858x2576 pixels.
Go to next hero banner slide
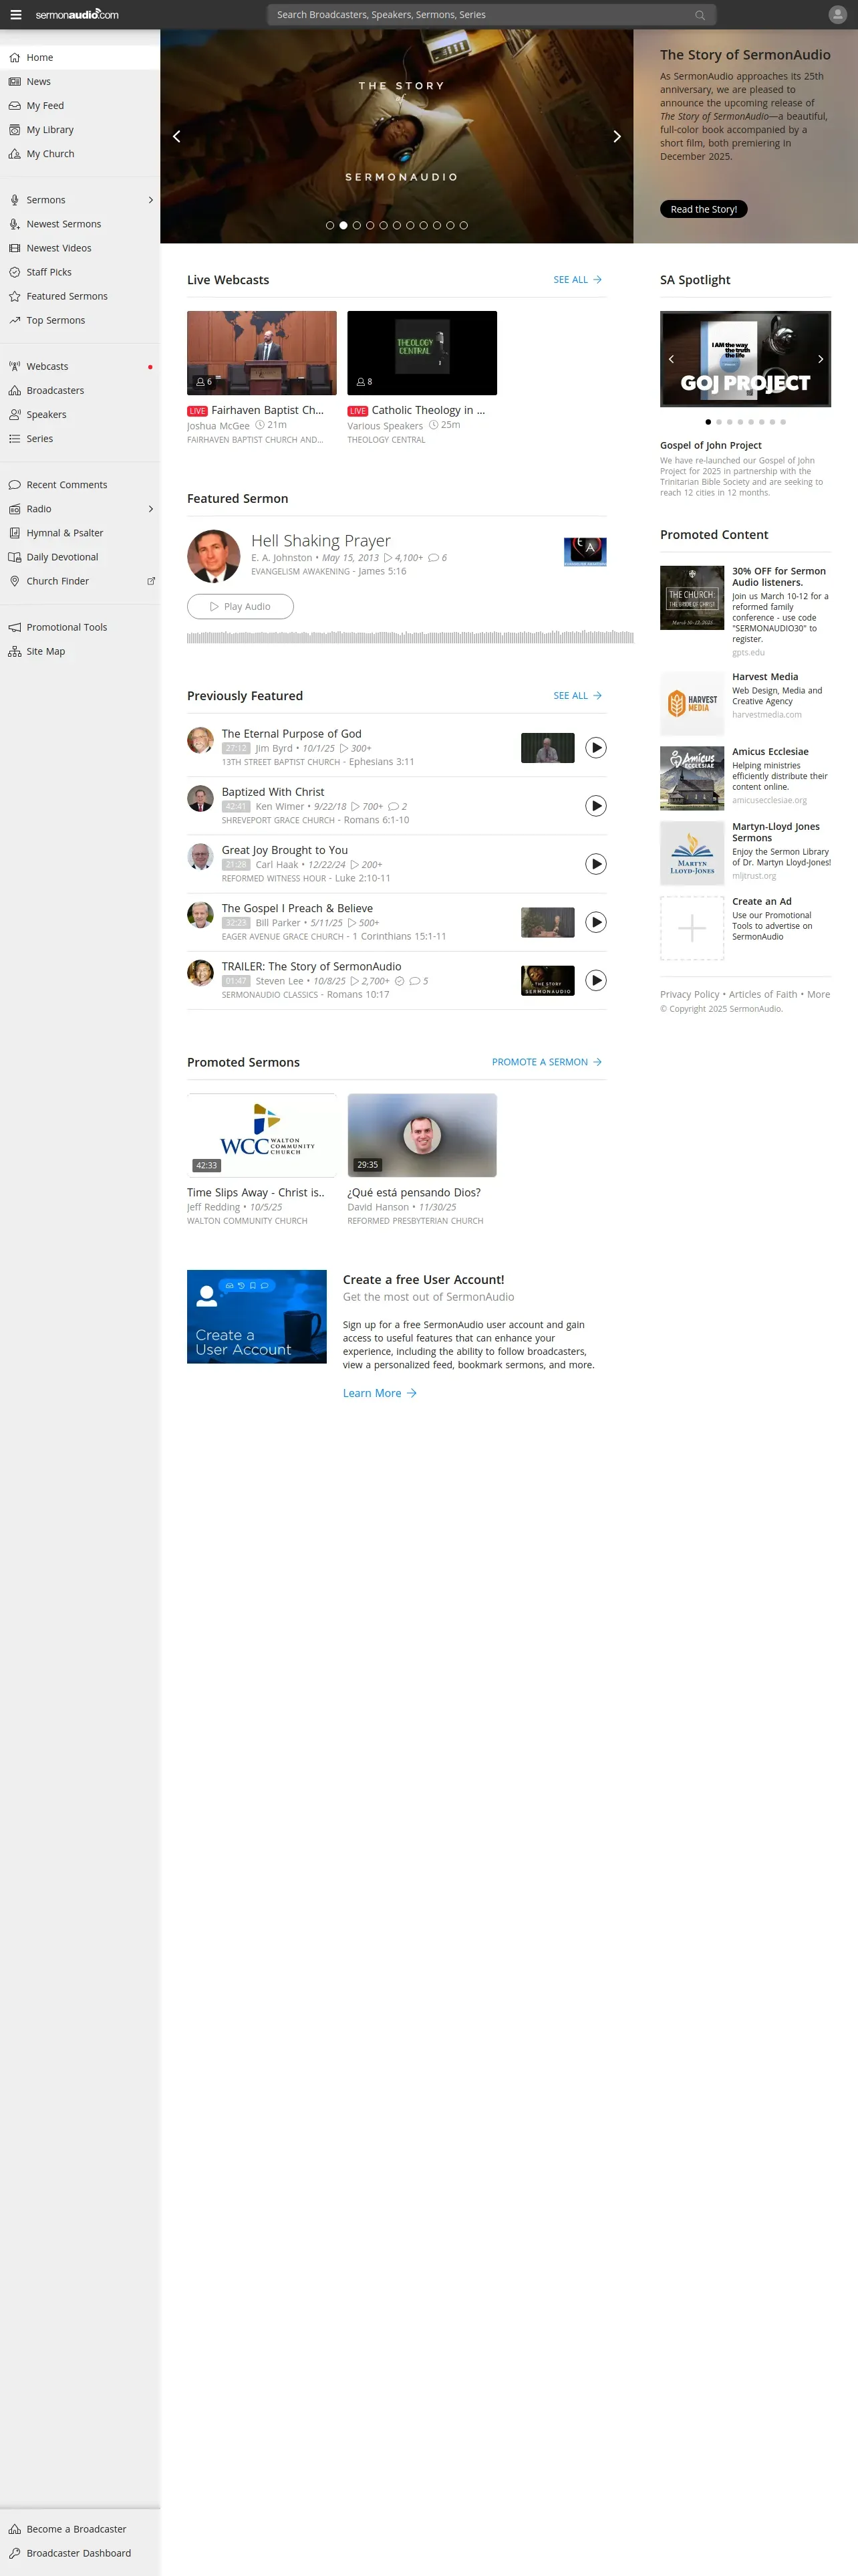(x=616, y=136)
